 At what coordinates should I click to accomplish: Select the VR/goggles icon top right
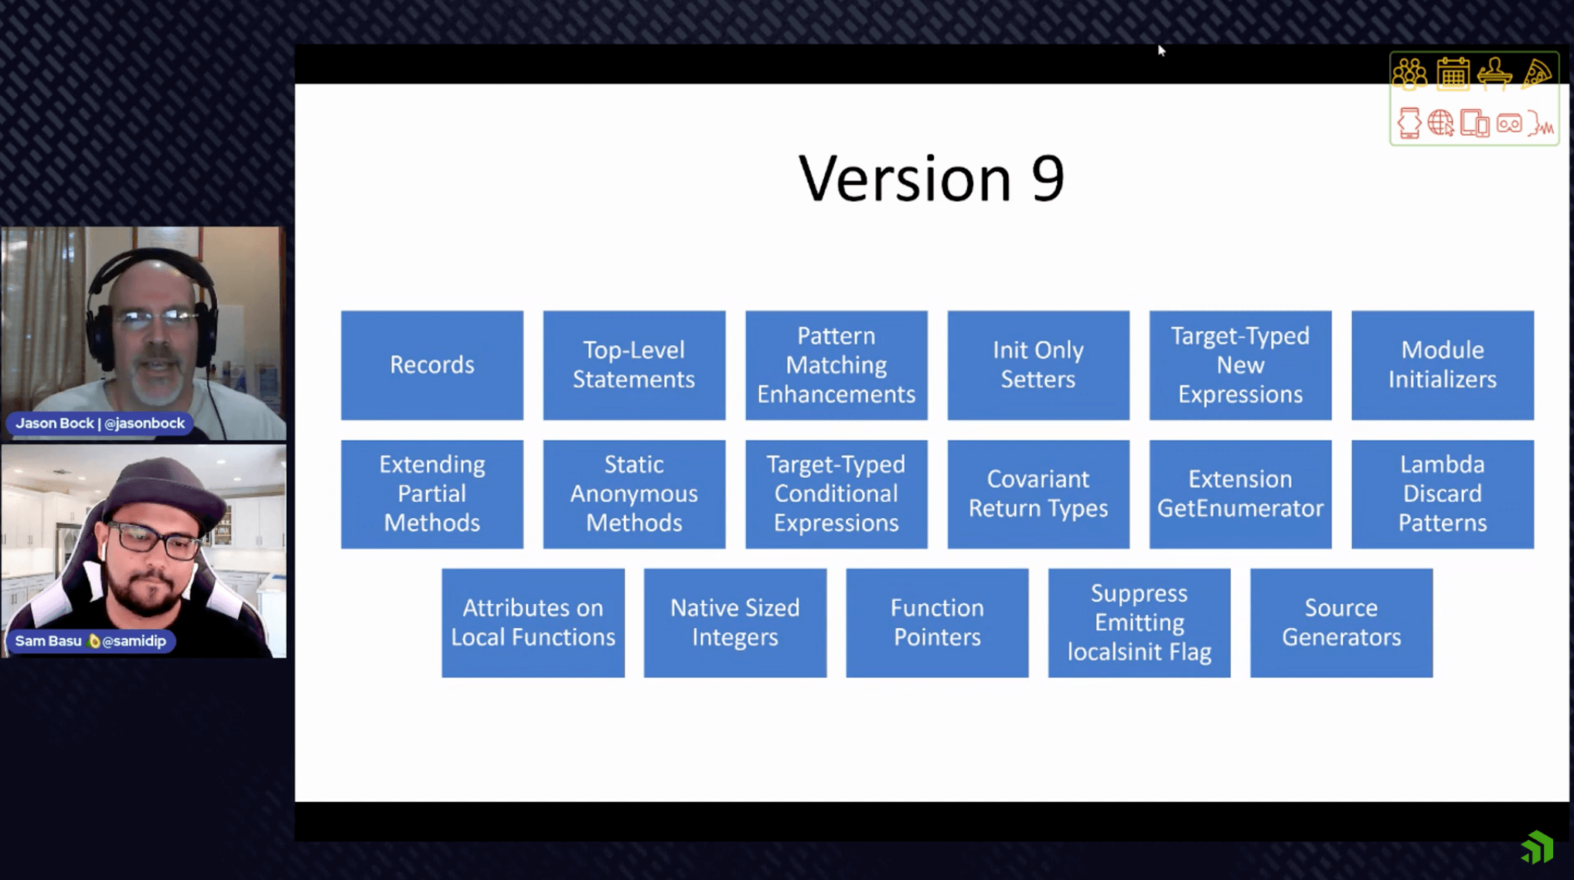pyautogui.click(x=1508, y=122)
